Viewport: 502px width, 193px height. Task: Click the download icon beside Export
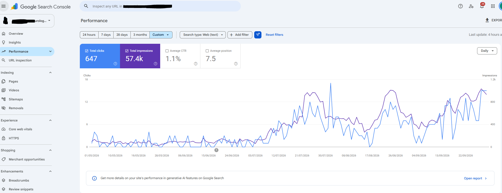[x=487, y=20]
